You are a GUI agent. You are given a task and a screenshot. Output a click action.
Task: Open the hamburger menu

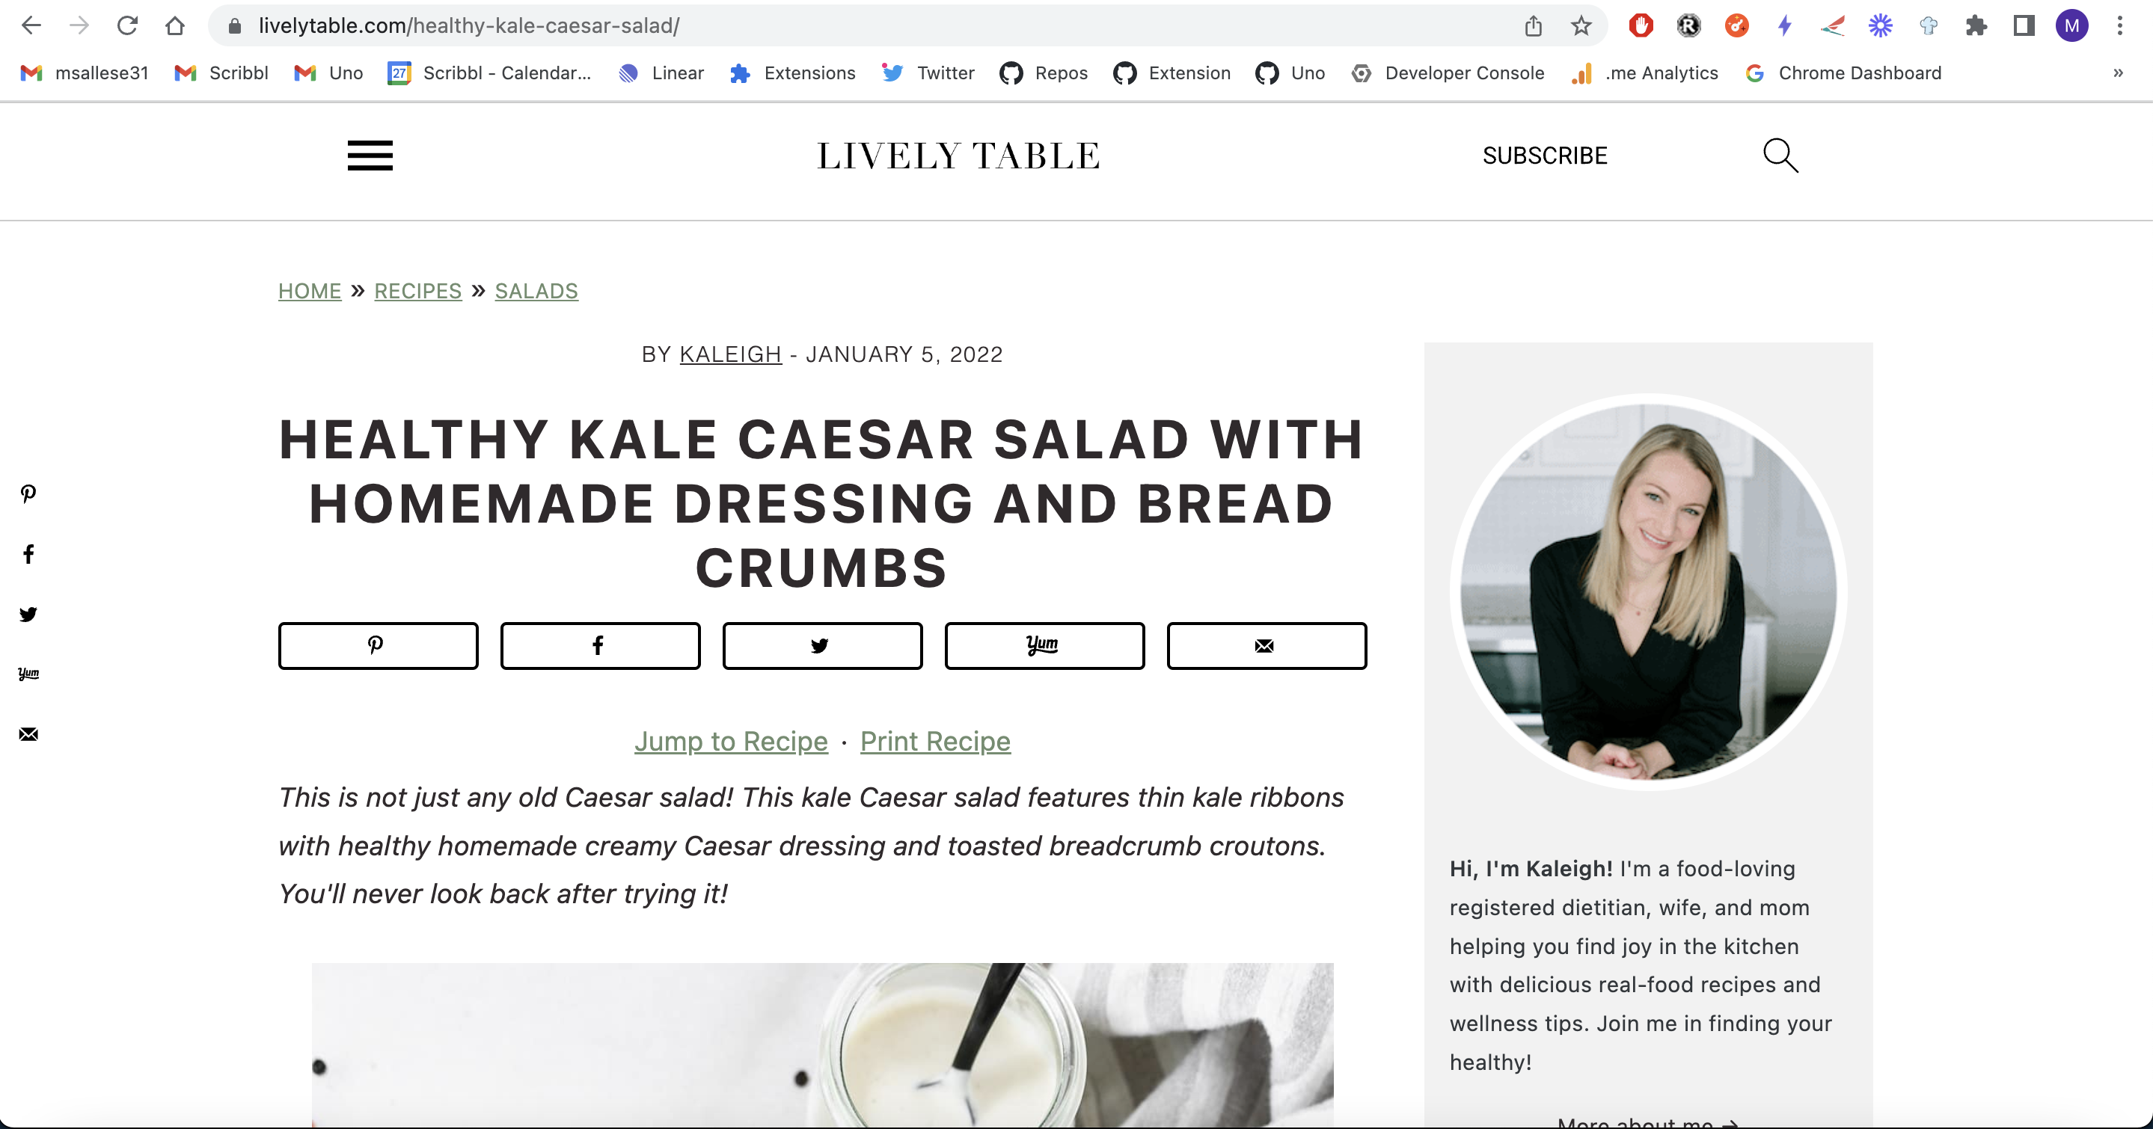[x=370, y=154]
